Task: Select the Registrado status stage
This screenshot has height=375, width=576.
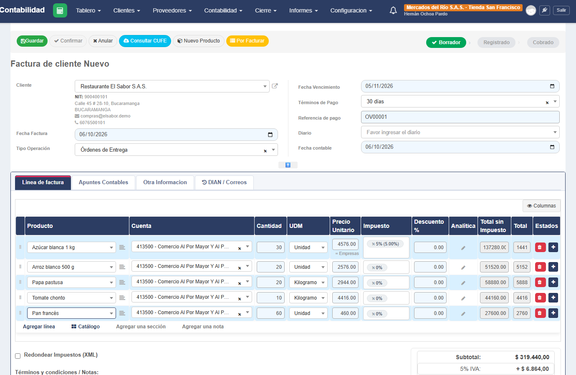Action: (x=496, y=42)
